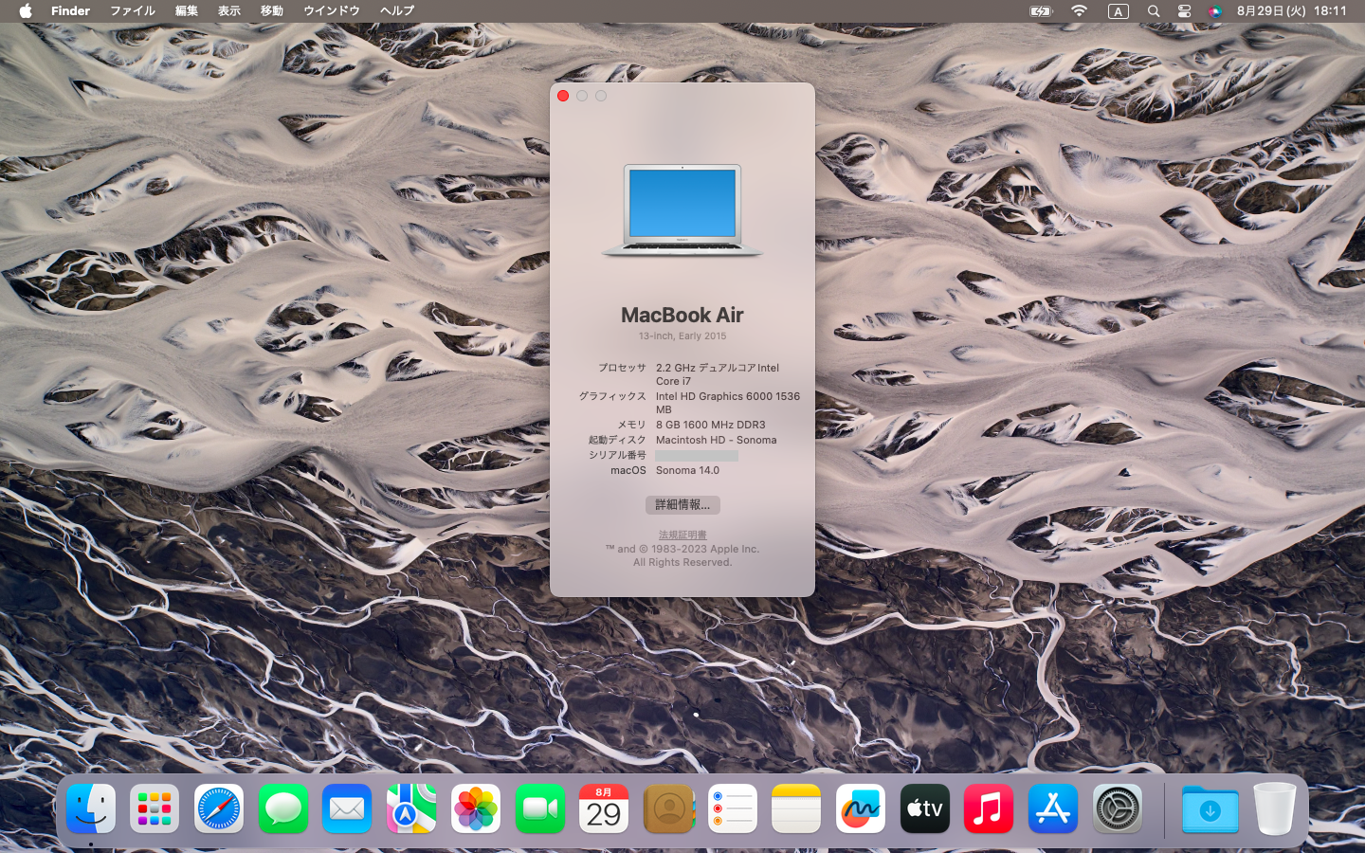Click the MacBook Air title text
Image resolution: width=1365 pixels, height=853 pixels.
pyautogui.click(x=682, y=315)
